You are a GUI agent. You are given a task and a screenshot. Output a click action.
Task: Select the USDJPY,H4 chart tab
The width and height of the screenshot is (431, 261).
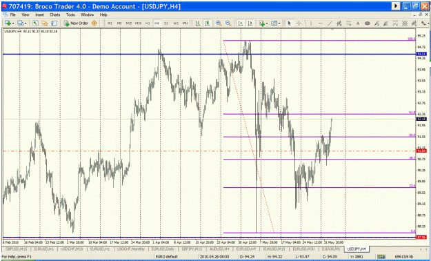(x=357, y=249)
